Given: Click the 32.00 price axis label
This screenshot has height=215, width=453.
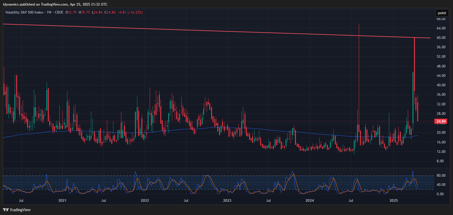Looking at the screenshot, I should (441, 104).
